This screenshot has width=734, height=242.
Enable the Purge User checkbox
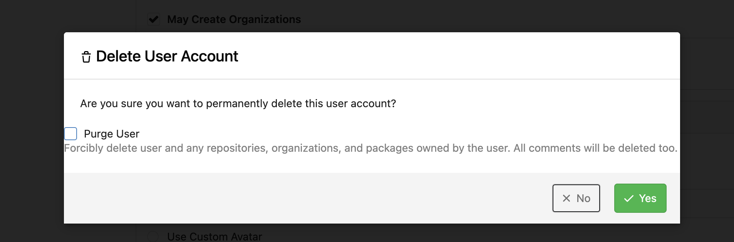coord(70,134)
